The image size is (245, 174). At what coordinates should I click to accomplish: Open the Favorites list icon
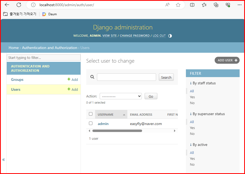tap(204, 5)
